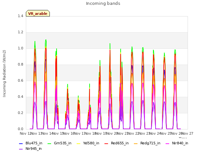Click the 1.2 y-axis tick label
Screen dimensions: 207x155
[20, 32]
